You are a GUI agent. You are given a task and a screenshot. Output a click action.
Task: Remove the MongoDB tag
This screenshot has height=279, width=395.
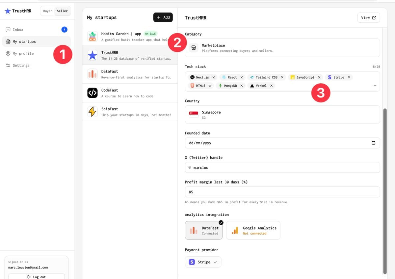pyautogui.click(x=241, y=86)
